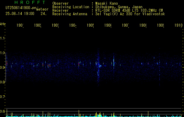Viewport: 184px width, 117px height.
Task: Click the "Receiving Antenna" label
Action: point(70,14)
